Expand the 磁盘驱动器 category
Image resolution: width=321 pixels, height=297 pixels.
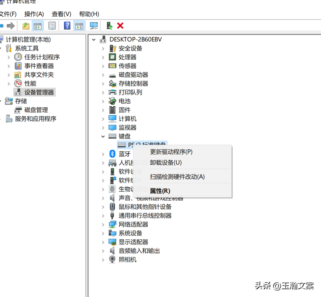click(103, 75)
